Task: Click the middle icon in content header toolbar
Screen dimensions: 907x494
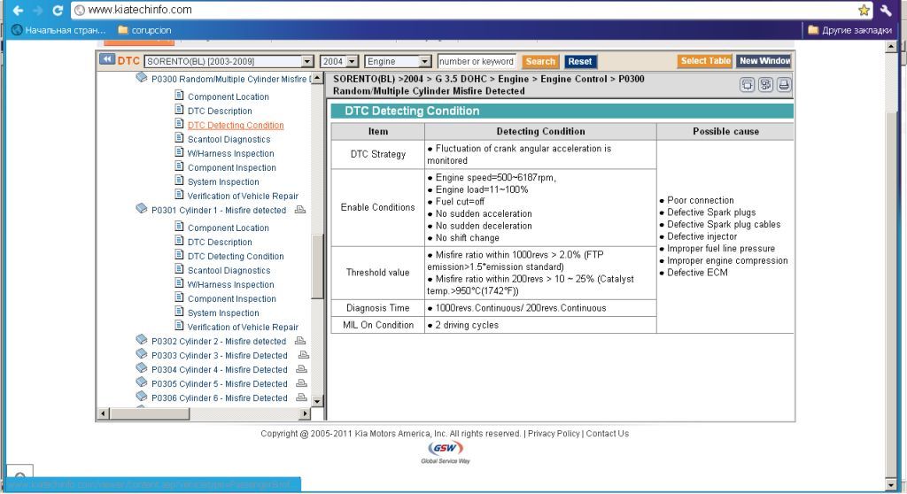Action: click(x=766, y=85)
